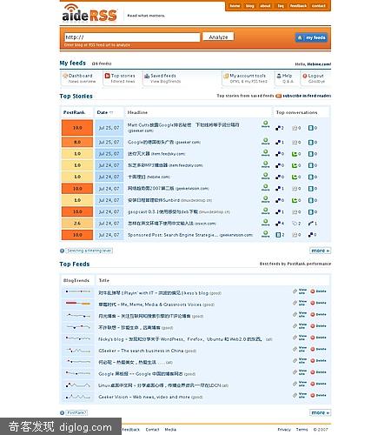391x435 pixels.
Task: Click the http:// feed URL input field
Action: [x=132, y=37]
